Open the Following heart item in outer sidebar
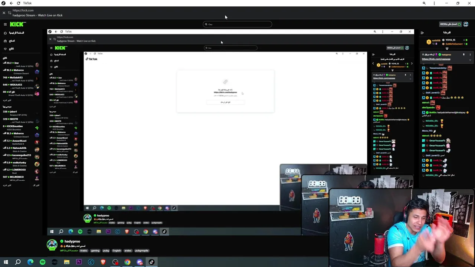475x267 pixels. click(x=9, y=49)
